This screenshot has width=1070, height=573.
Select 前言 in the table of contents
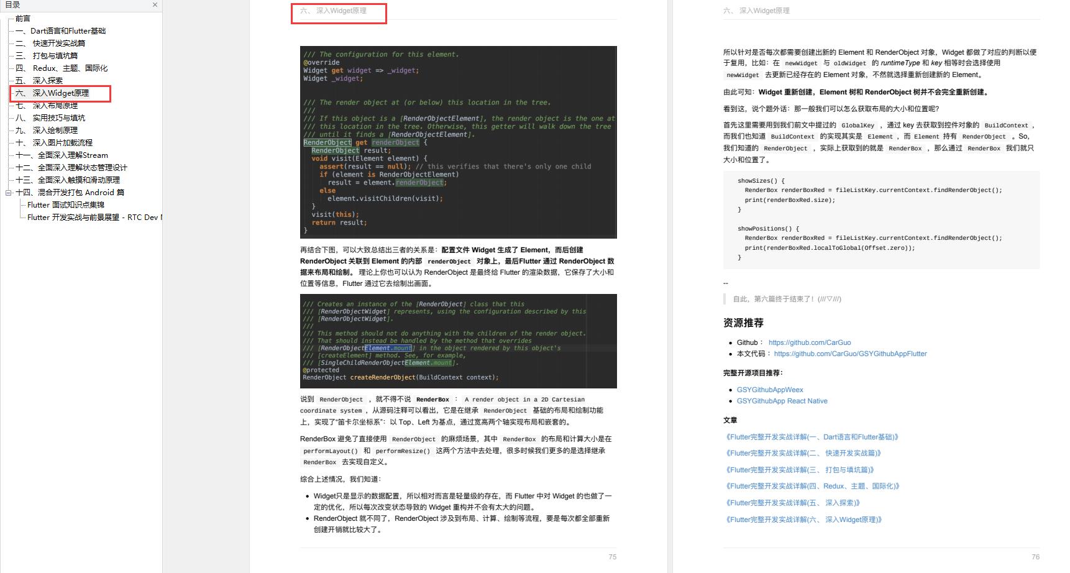pos(23,18)
